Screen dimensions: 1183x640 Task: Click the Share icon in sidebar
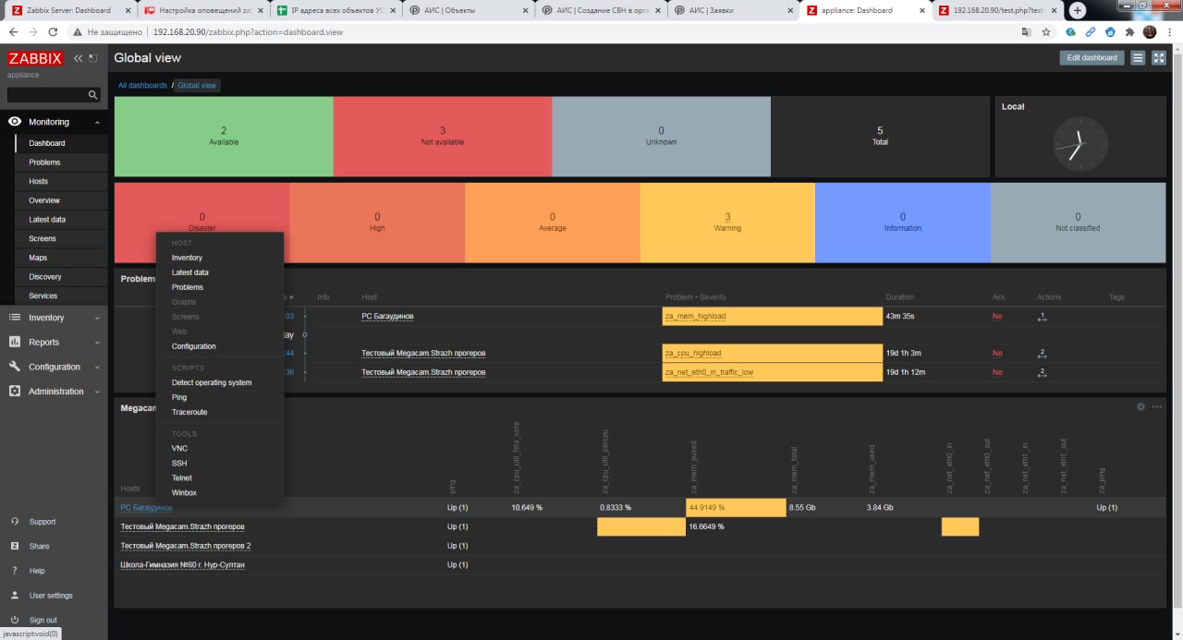pos(15,546)
